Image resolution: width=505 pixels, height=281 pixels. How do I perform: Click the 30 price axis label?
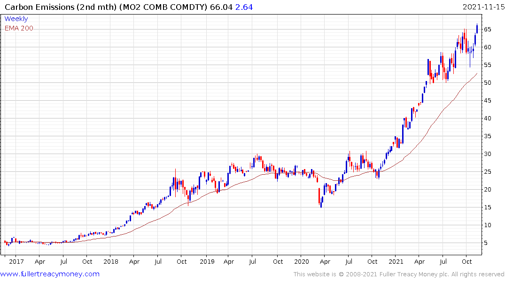pos(487,154)
